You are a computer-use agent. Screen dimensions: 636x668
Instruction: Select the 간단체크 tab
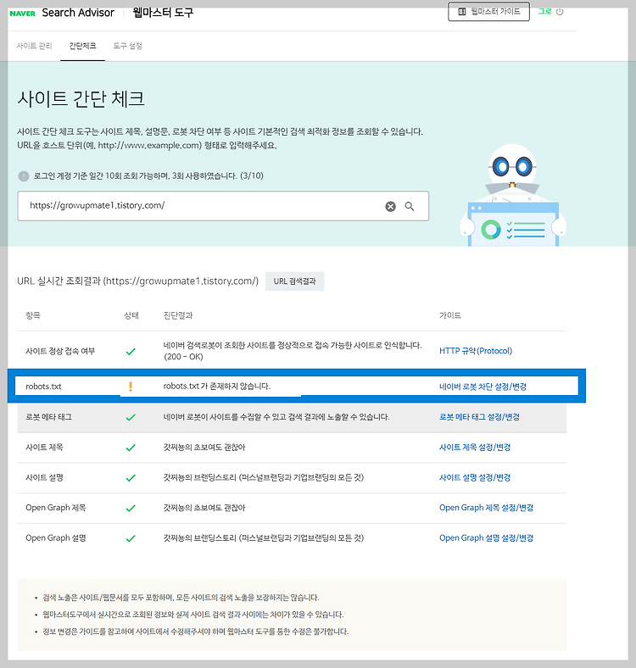point(83,46)
